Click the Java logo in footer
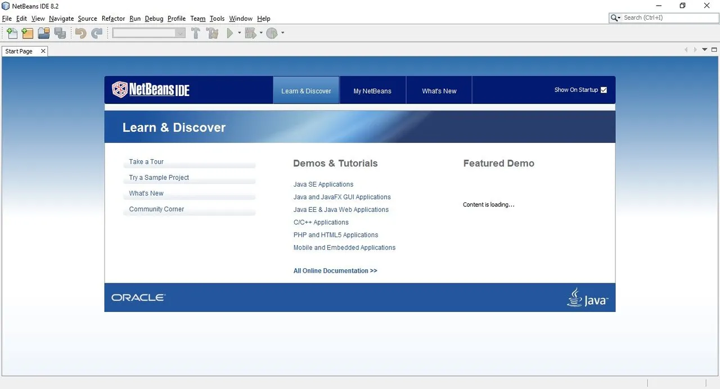Screen dimensions: 720x389 click(588, 297)
